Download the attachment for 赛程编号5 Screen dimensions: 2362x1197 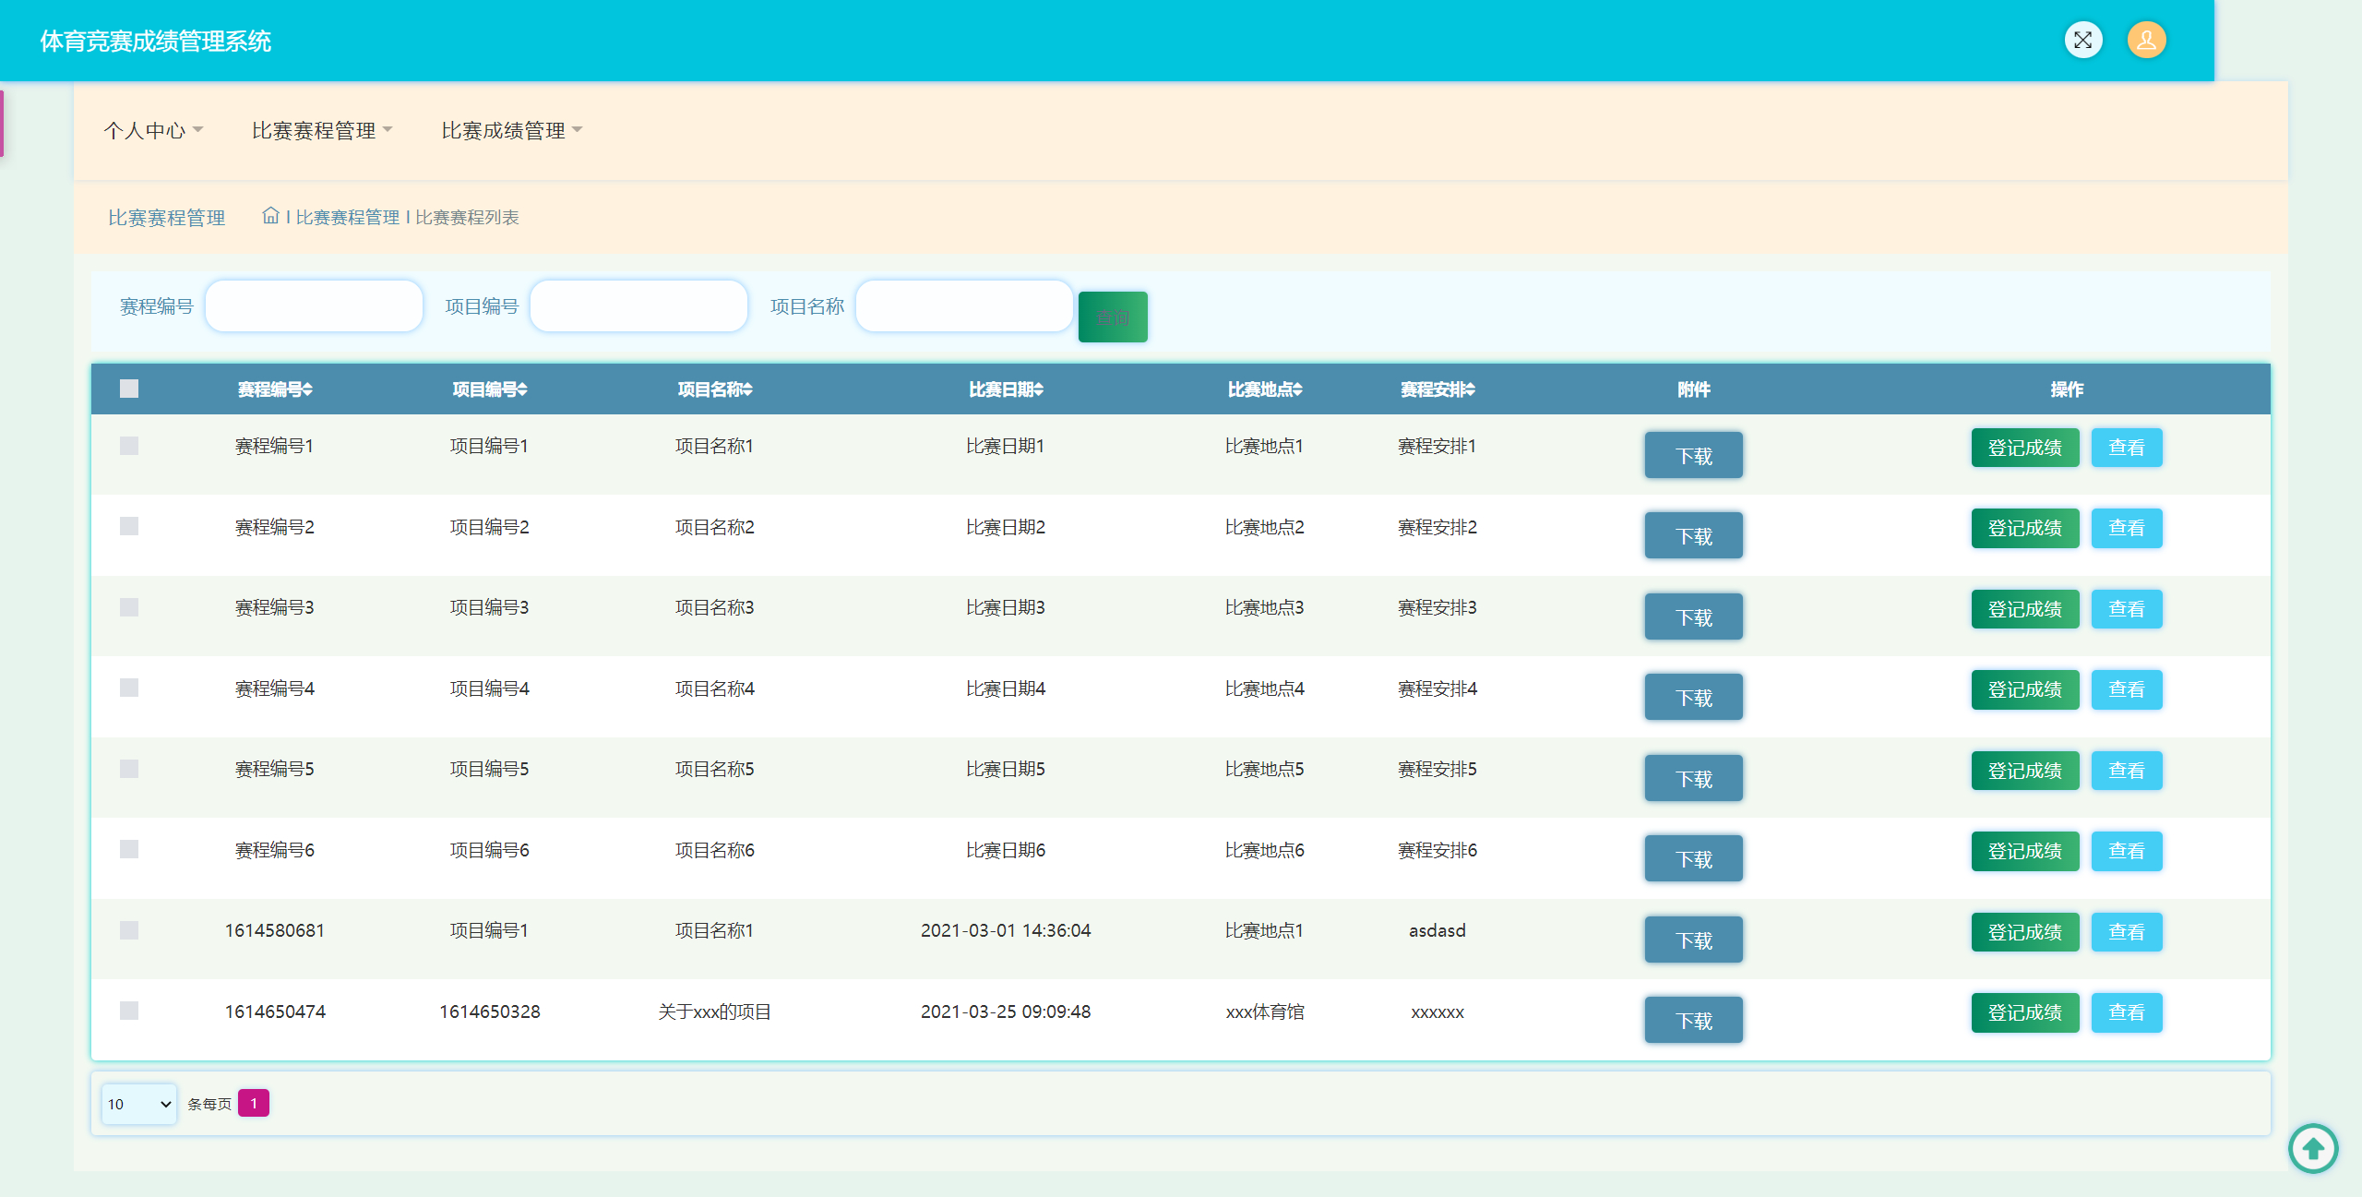pyautogui.click(x=1693, y=779)
